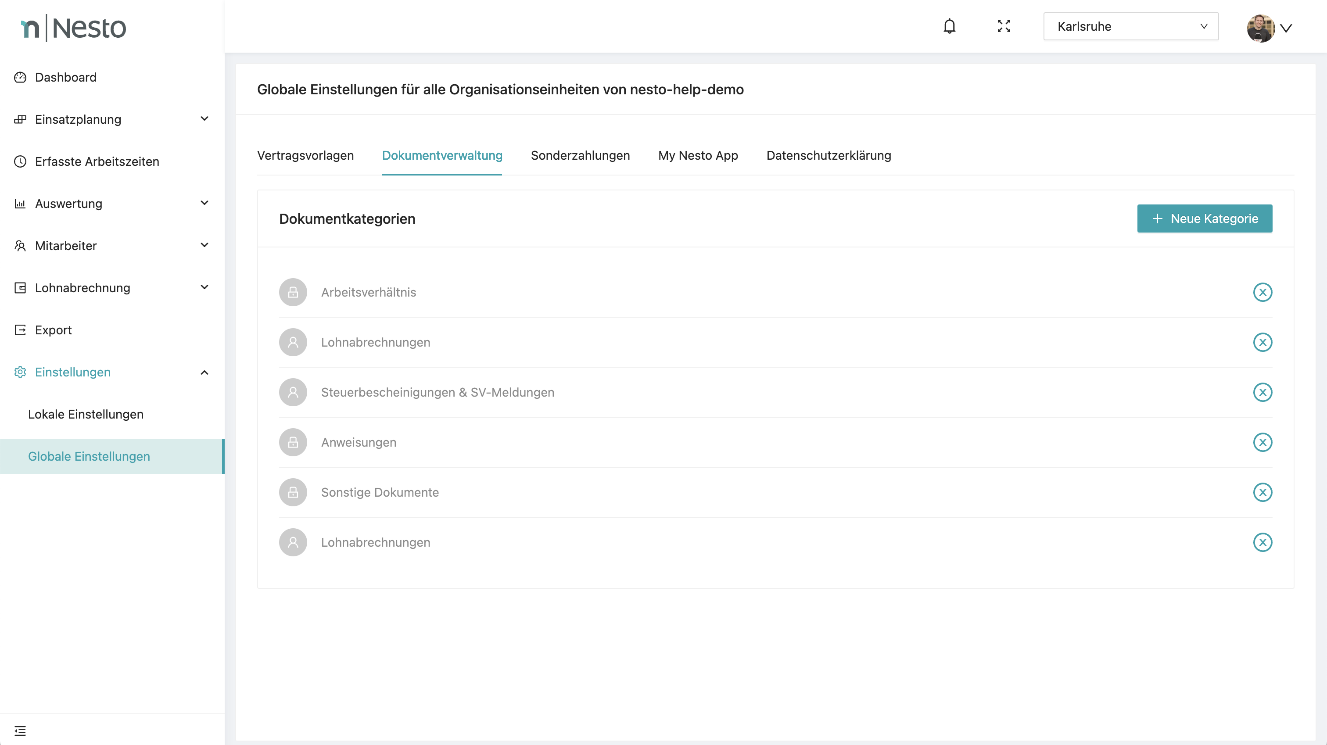Click the collapse sidebar icon at the bottom
The width and height of the screenshot is (1327, 745).
click(20, 731)
